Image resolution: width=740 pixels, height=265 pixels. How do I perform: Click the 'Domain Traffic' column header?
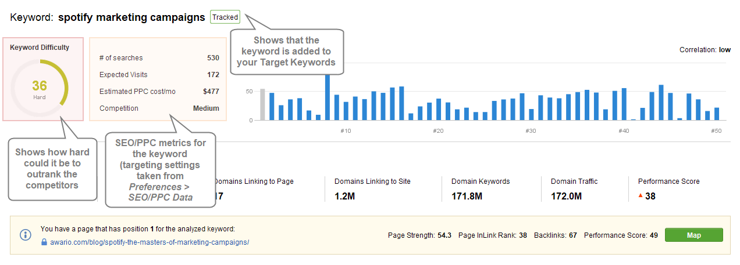click(x=574, y=181)
